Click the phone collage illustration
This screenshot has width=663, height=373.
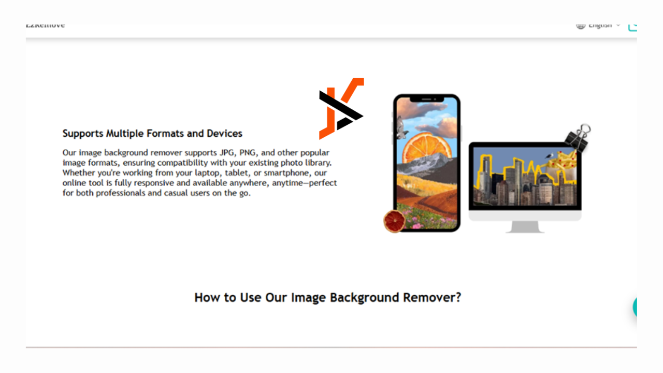point(427,163)
